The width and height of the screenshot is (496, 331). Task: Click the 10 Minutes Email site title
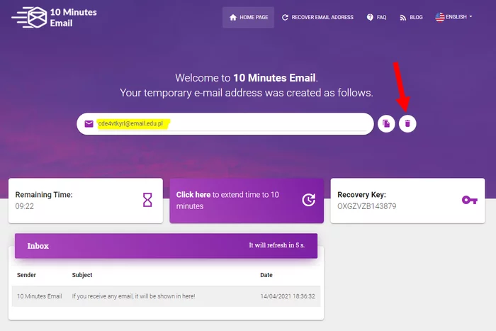pyautogui.click(x=74, y=18)
